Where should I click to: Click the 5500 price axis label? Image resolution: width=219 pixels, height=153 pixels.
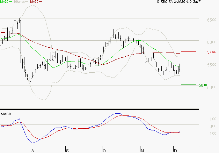[x=212, y=65]
